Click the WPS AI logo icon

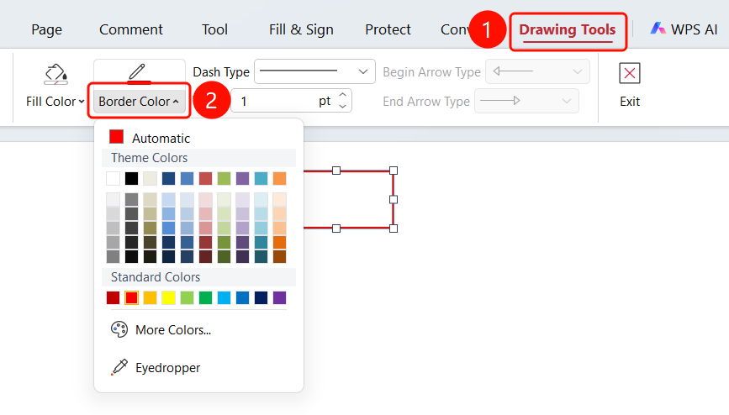(658, 29)
